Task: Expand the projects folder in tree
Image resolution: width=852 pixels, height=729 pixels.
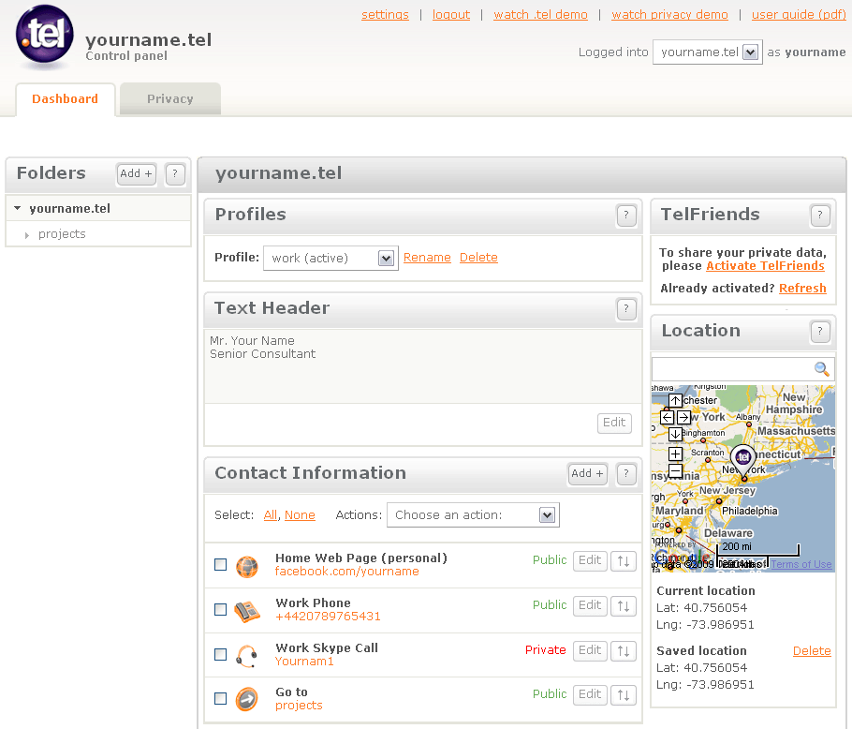Action: coord(27,235)
